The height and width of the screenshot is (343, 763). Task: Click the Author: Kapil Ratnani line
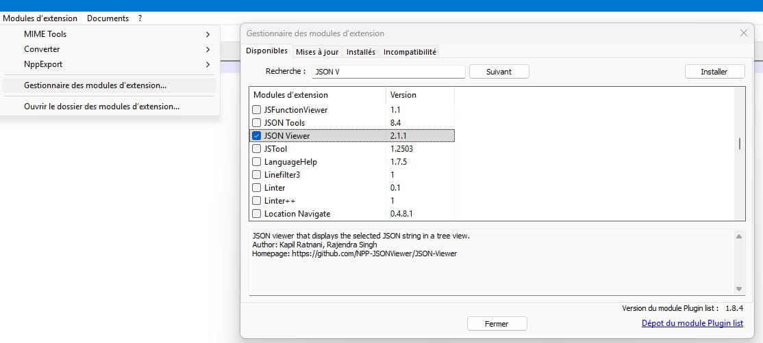[x=315, y=245]
